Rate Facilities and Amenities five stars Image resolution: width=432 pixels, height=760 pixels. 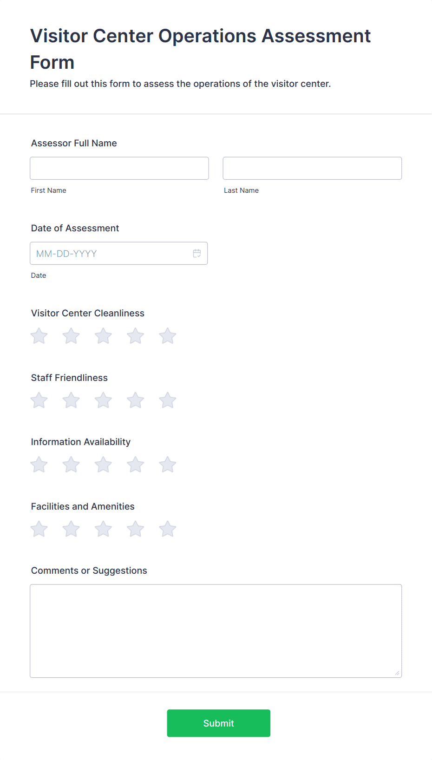pos(168,529)
